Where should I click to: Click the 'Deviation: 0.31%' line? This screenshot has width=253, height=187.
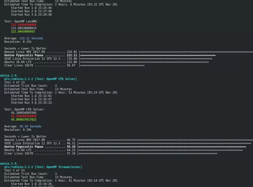(x=18, y=42)
